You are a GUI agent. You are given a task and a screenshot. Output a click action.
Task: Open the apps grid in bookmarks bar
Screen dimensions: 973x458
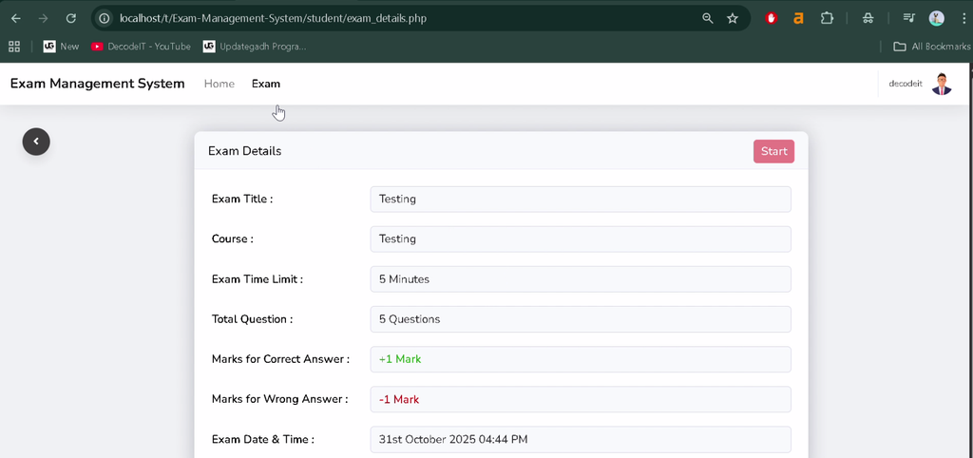point(13,46)
